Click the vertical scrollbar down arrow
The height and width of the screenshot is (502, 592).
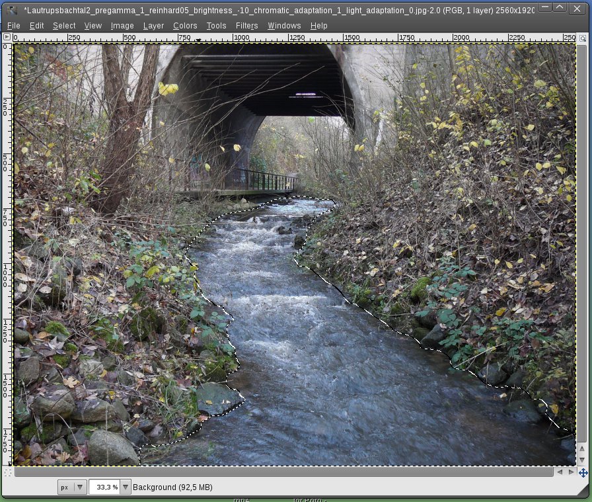(582, 460)
